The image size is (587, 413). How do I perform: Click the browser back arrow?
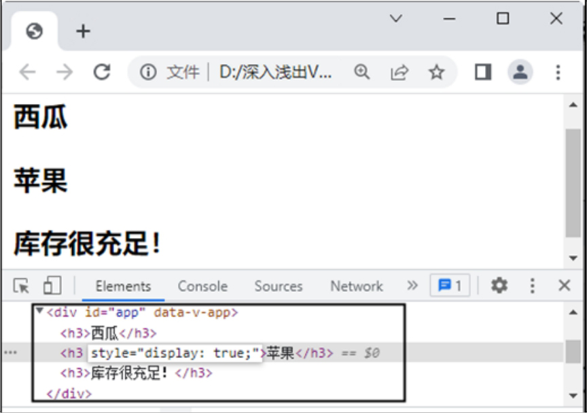tap(27, 71)
